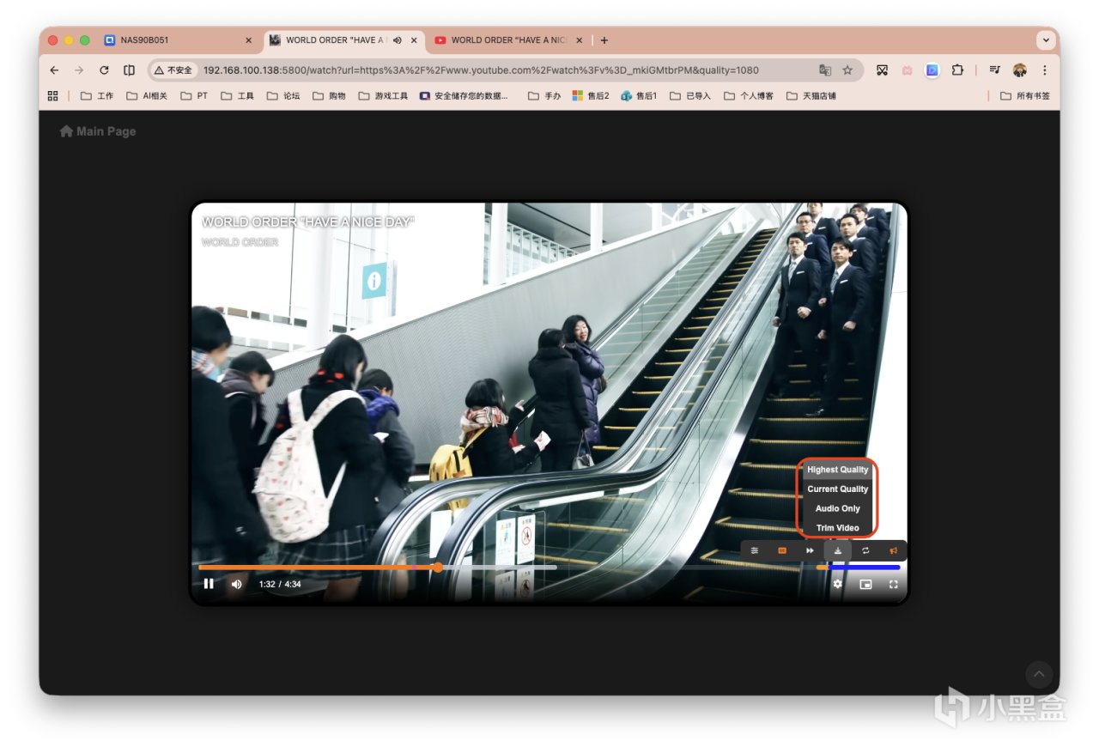Expand the tab search dropdown

click(1046, 40)
